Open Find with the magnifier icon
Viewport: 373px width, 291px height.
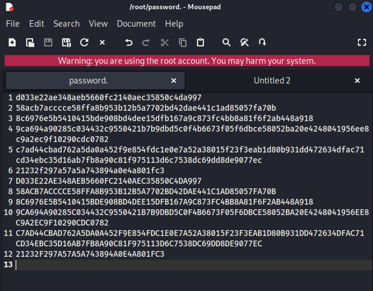pyautogui.click(x=227, y=43)
